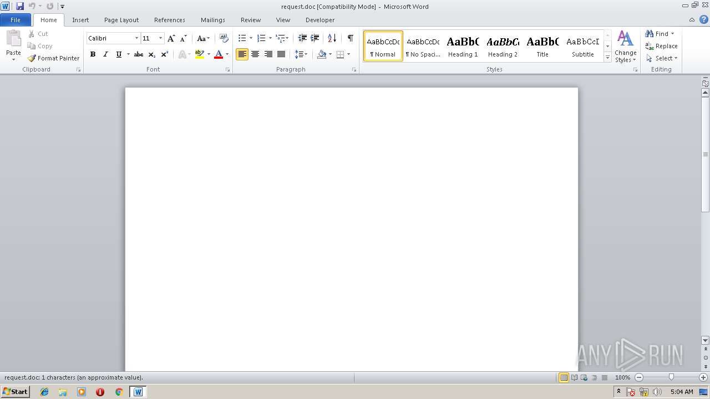This screenshot has width=710, height=399.
Task: Click the Paste clipboard icon
Action: tap(13, 39)
